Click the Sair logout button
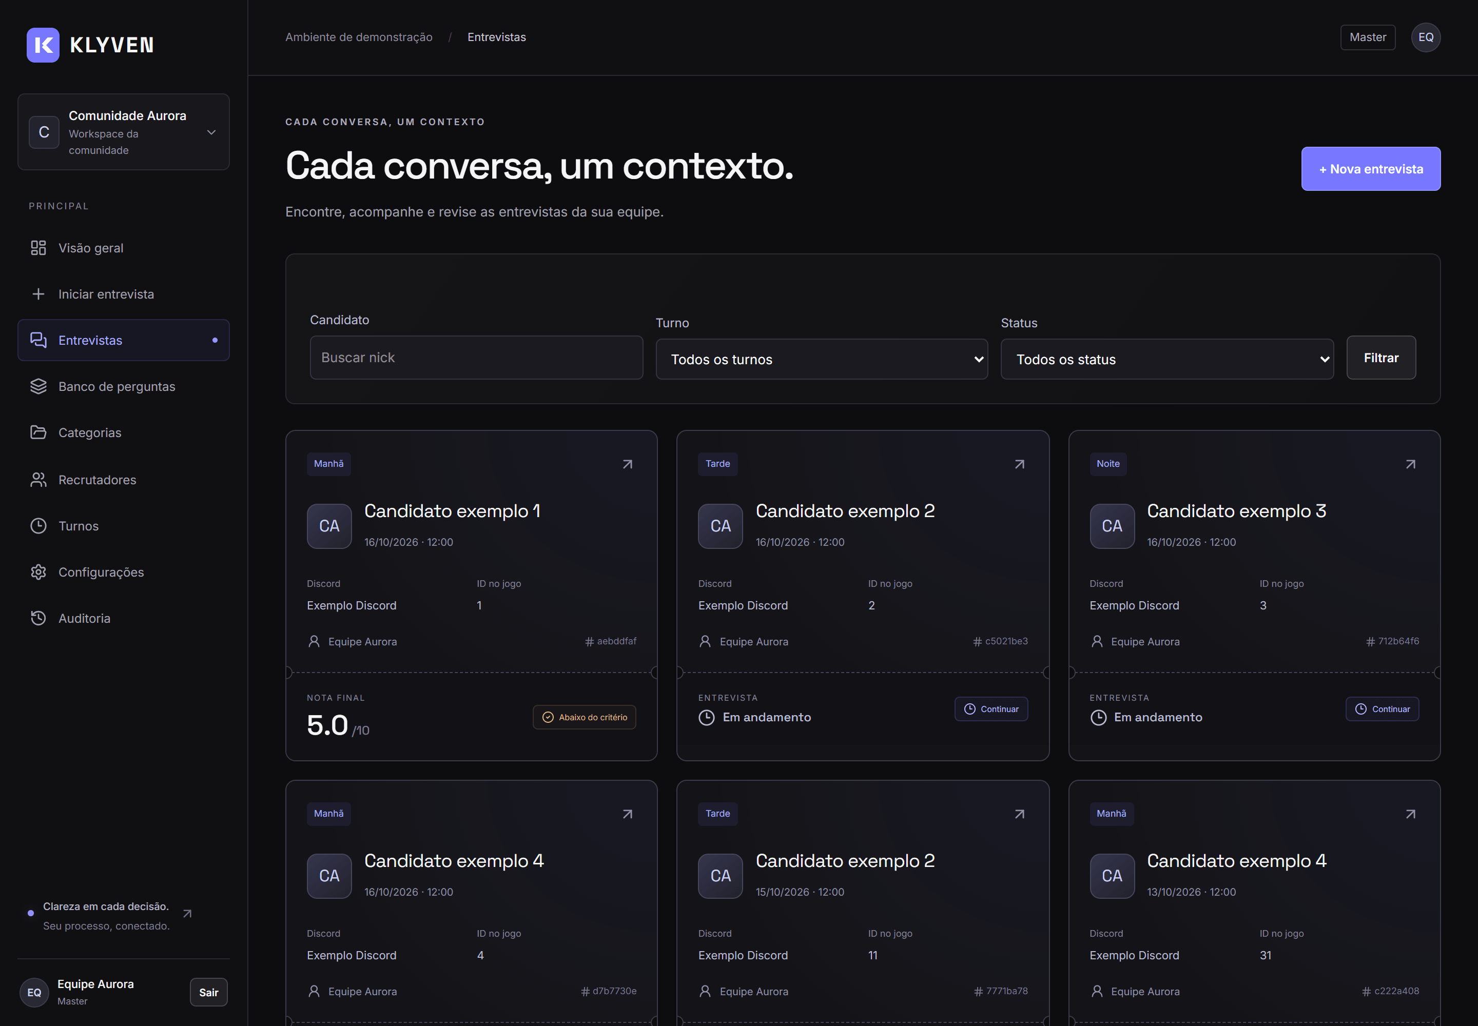The height and width of the screenshot is (1026, 1478). 208,992
